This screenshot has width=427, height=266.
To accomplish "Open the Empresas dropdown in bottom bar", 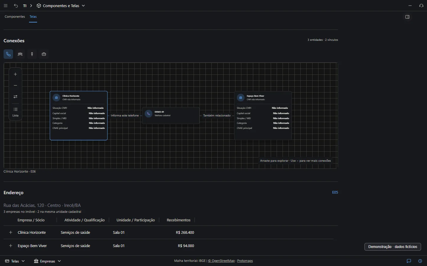I will pyautogui.click(x=47, y=261).
